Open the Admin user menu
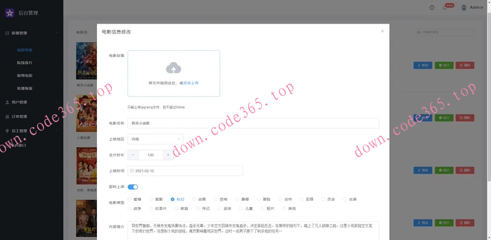Image resolution: width=491 pixels, height=240 pixels. (x=476, y=7)
